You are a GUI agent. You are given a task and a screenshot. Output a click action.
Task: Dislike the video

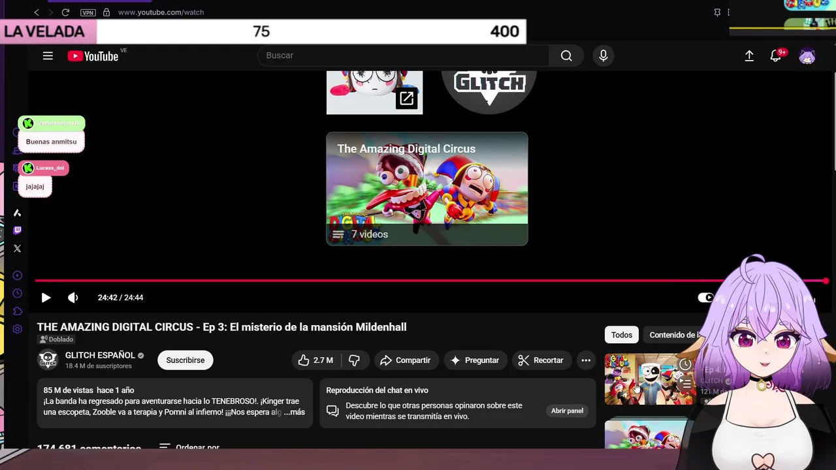point(355,360)
